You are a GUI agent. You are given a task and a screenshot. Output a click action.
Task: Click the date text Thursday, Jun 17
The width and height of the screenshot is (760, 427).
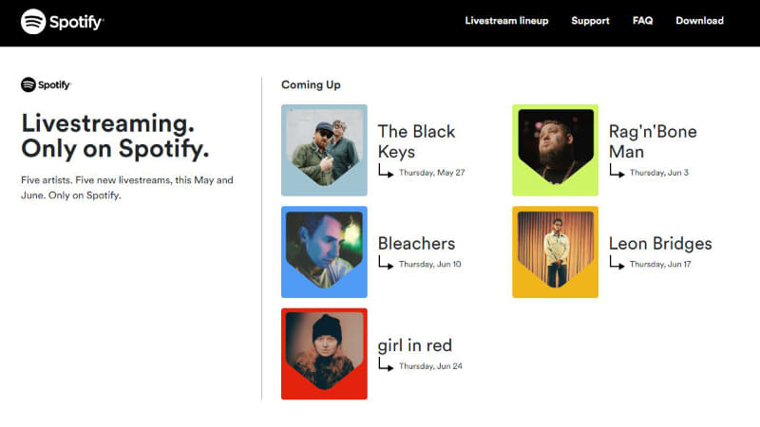tap(660, 265)
